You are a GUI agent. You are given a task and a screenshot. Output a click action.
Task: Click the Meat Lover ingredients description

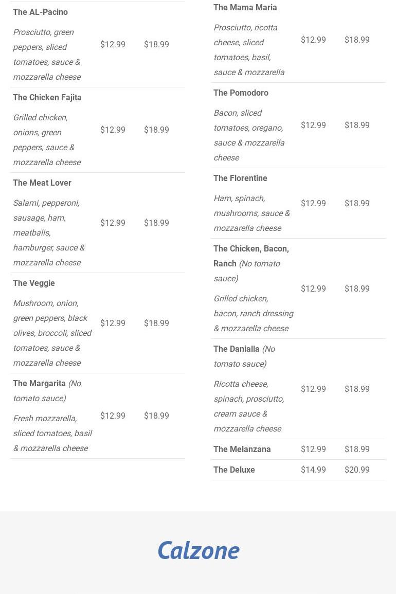point(49,232)
